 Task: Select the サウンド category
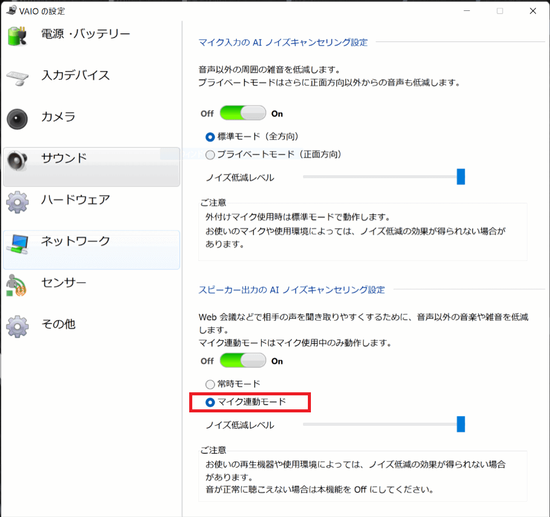(x=91, y=167)
